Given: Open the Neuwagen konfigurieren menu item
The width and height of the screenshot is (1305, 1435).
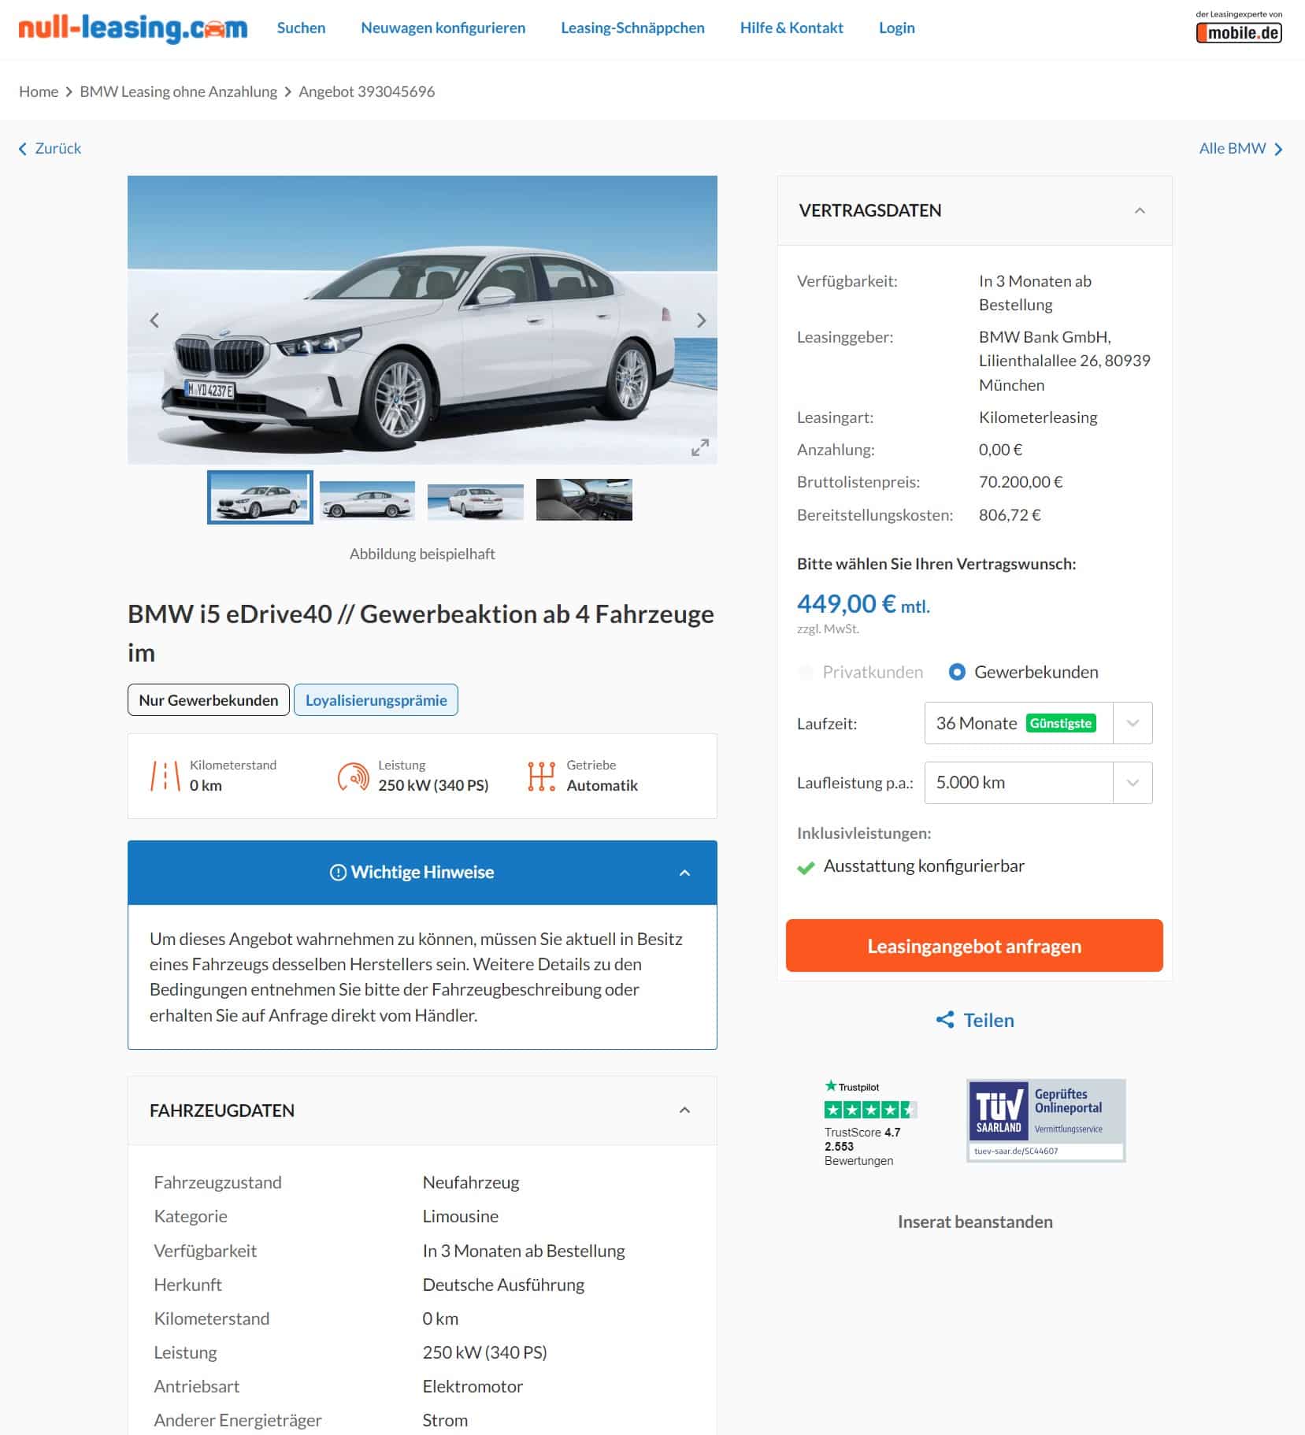Looking at the screenshot, I should [x=443, y=28].
